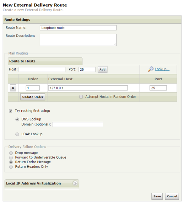This screenshot has width=196, height=210.
Task: Click the Domain (optional) input field
Action: pos(78,125)
